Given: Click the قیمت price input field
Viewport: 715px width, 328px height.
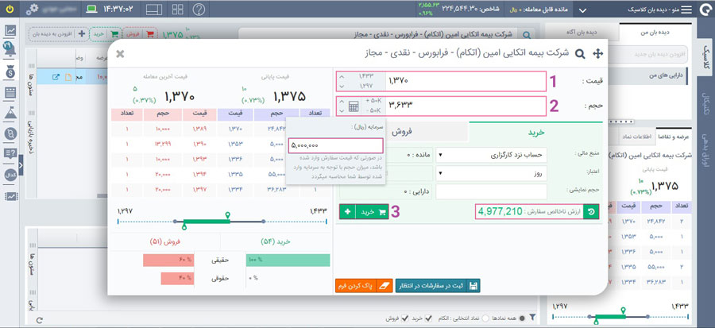Looking at the screenshot, I should [x=466, y=82].
